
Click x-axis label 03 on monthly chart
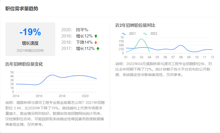pyautogui.click(x=142, y=57)
